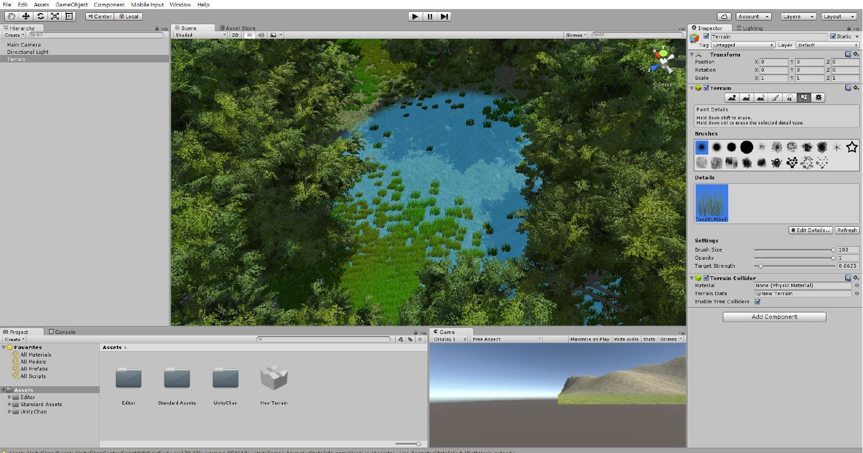Switch to the Lighting tab
The height and width of the screenshot is (453, 863).
click(749, 28)
